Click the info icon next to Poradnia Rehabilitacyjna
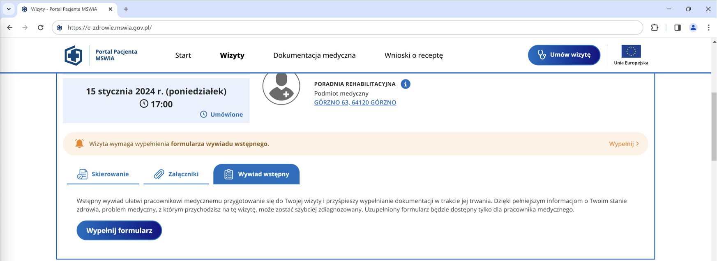 tap(405, 84)
